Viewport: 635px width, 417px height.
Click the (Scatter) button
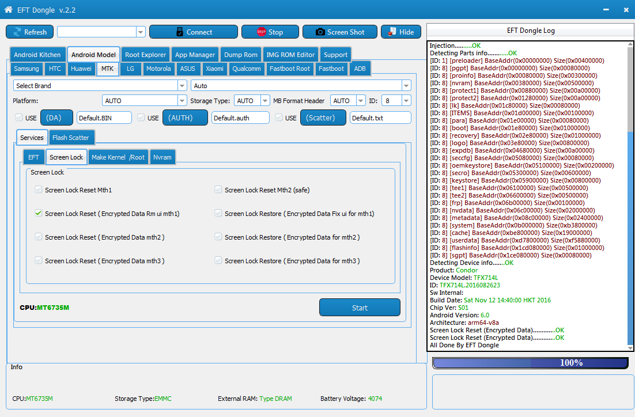pos(323,118)
